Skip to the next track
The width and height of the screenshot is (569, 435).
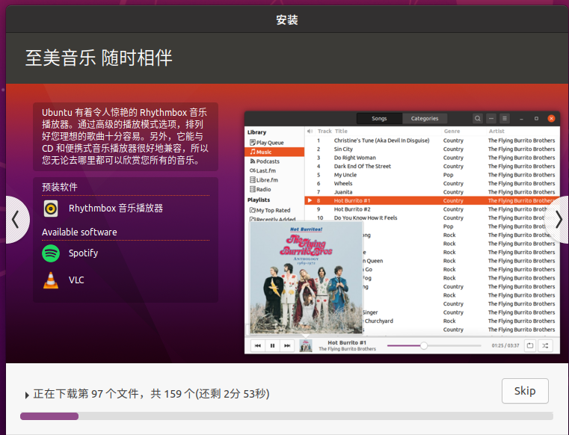pos(287,346)
